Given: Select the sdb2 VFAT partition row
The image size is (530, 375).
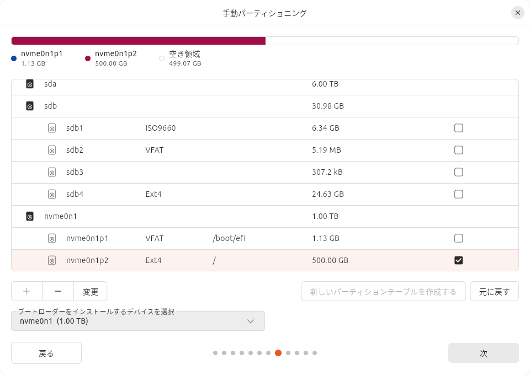Looking at the screenshot, I should [x=265, y=150].
